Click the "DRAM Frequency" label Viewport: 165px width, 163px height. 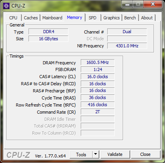click(x=59, y=63)
